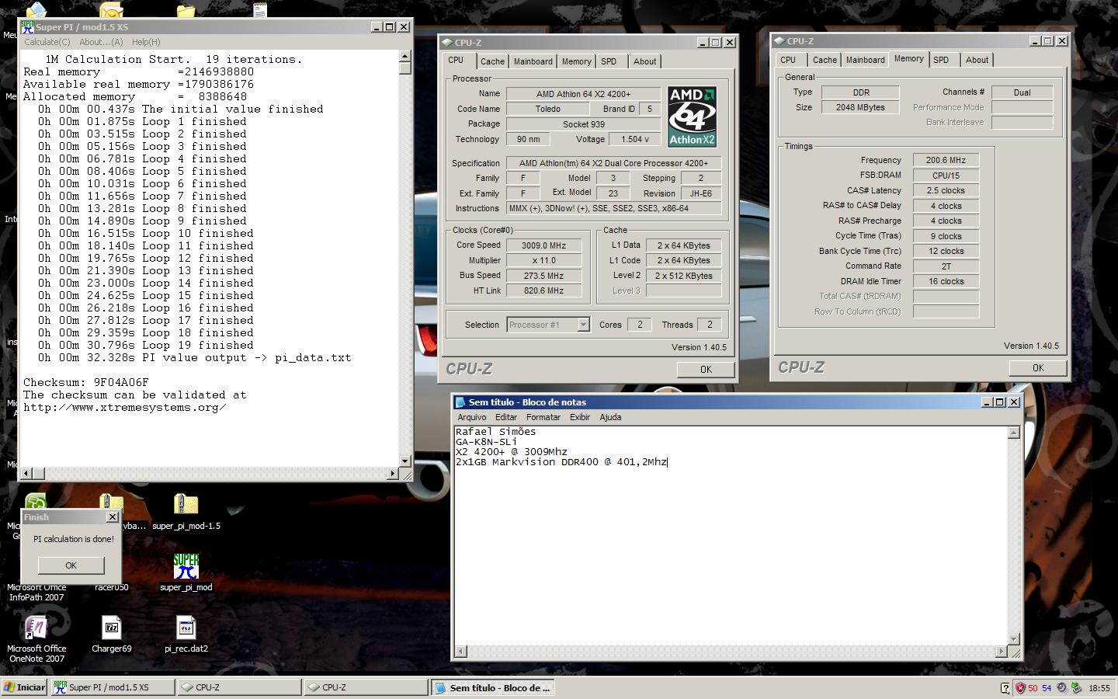Expand the Processor #1 selection dropdown
The height and width of the screenshot is (699, 1118).
tap(583, 325)
